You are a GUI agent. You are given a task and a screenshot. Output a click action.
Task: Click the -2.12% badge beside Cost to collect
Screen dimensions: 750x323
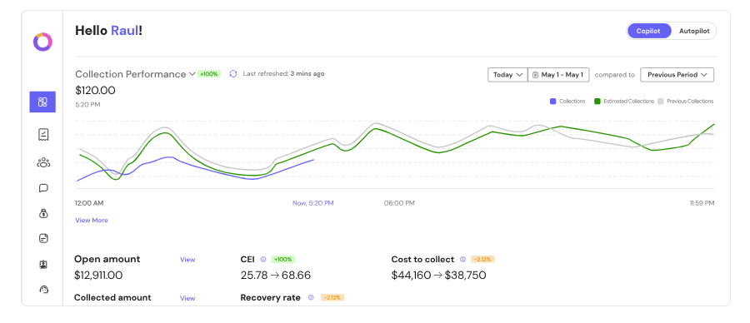pos(482,260)
